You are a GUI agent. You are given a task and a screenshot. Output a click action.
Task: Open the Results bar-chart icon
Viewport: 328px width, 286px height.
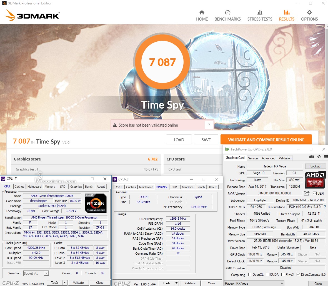[287, 12]
